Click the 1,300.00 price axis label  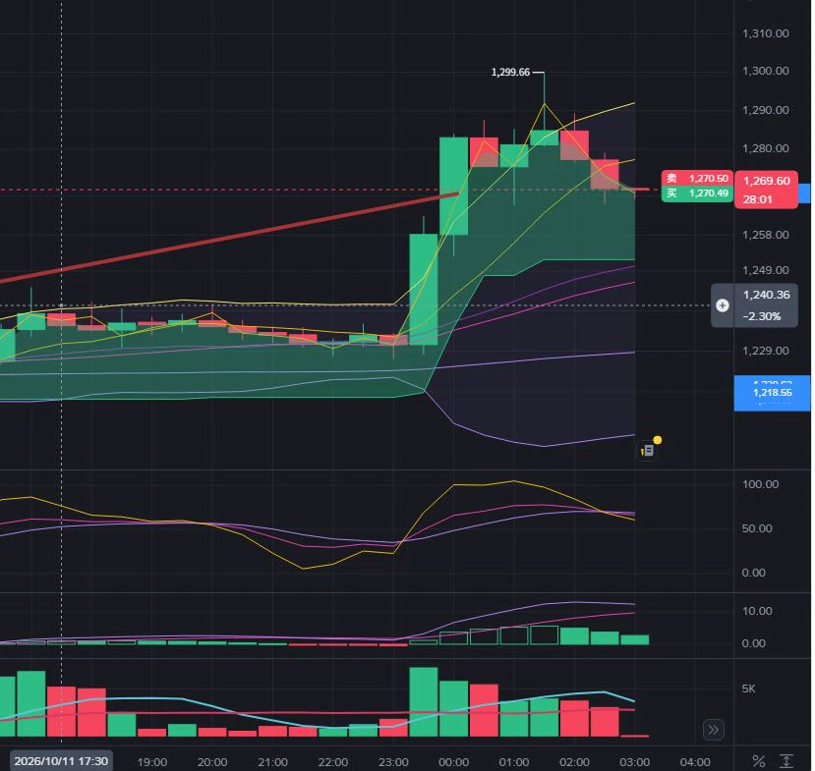coord(765,71)
